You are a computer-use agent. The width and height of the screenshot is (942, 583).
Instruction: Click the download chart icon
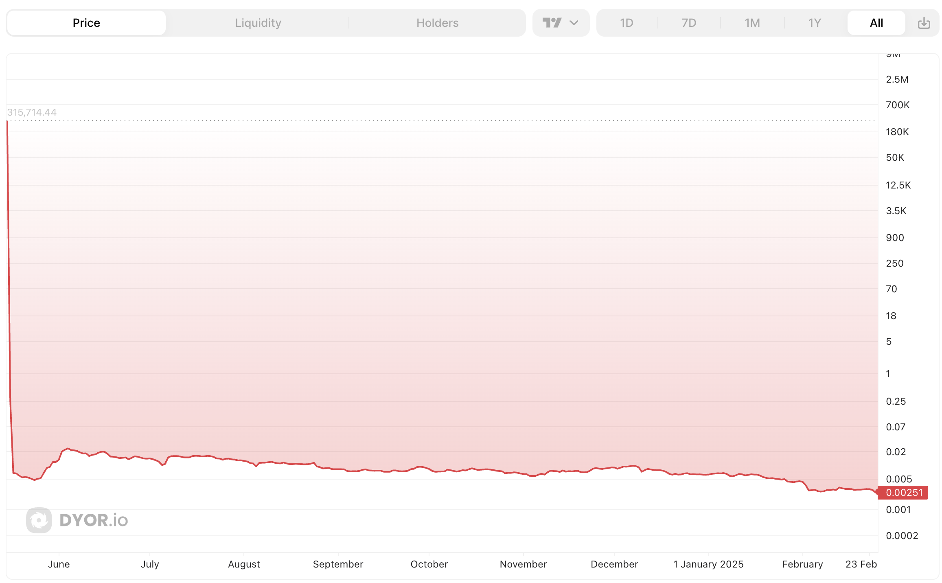pos(924,23)
